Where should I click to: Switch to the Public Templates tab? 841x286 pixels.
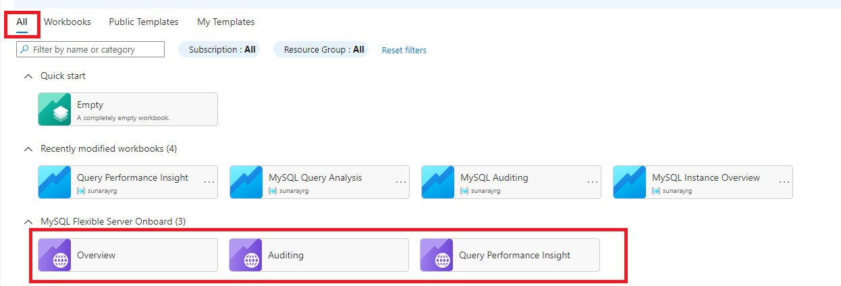pyautogui.click(x=144, y=22)
